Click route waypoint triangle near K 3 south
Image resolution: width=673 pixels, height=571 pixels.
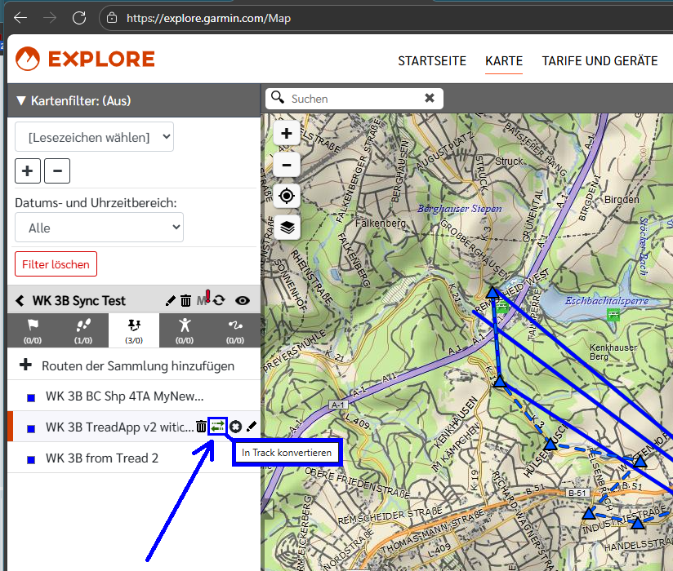(x=500, y=381)
